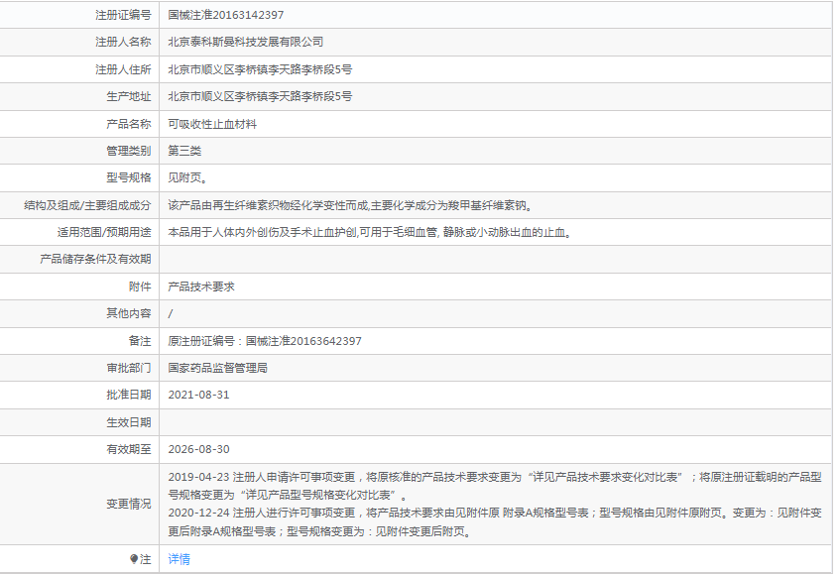Click the 型号规格 label
This screenshot has width=840, height=574.
point(129,177)
